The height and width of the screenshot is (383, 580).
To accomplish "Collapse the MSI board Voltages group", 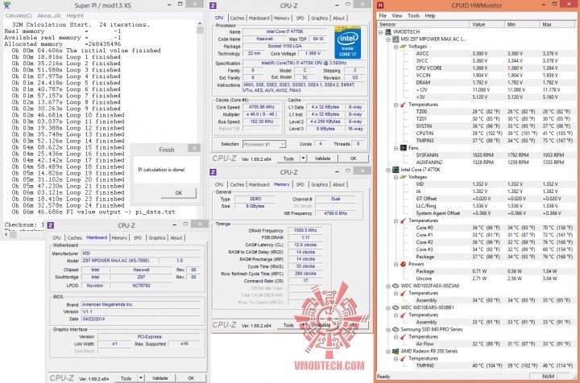I will [396, 47].
